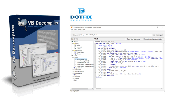Click the "loc_411F15: Else" code line
The height and width of the screenshot is (104, 170).
click(104, 69)
